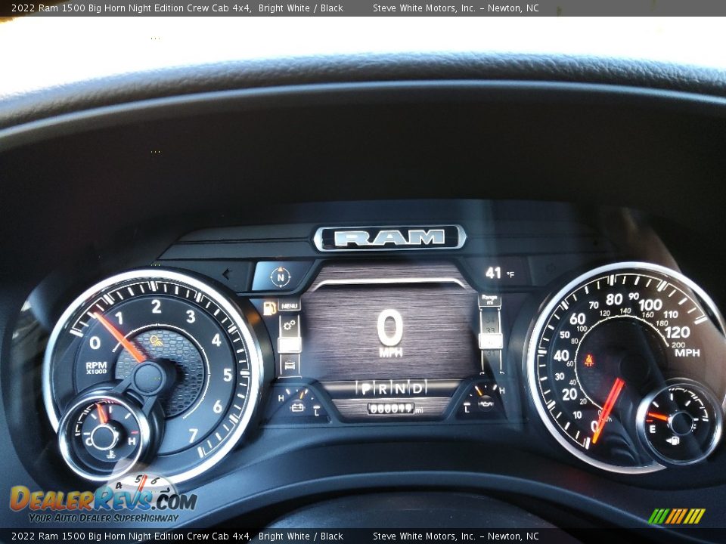Open the MENU tab on cluster display

289,306
